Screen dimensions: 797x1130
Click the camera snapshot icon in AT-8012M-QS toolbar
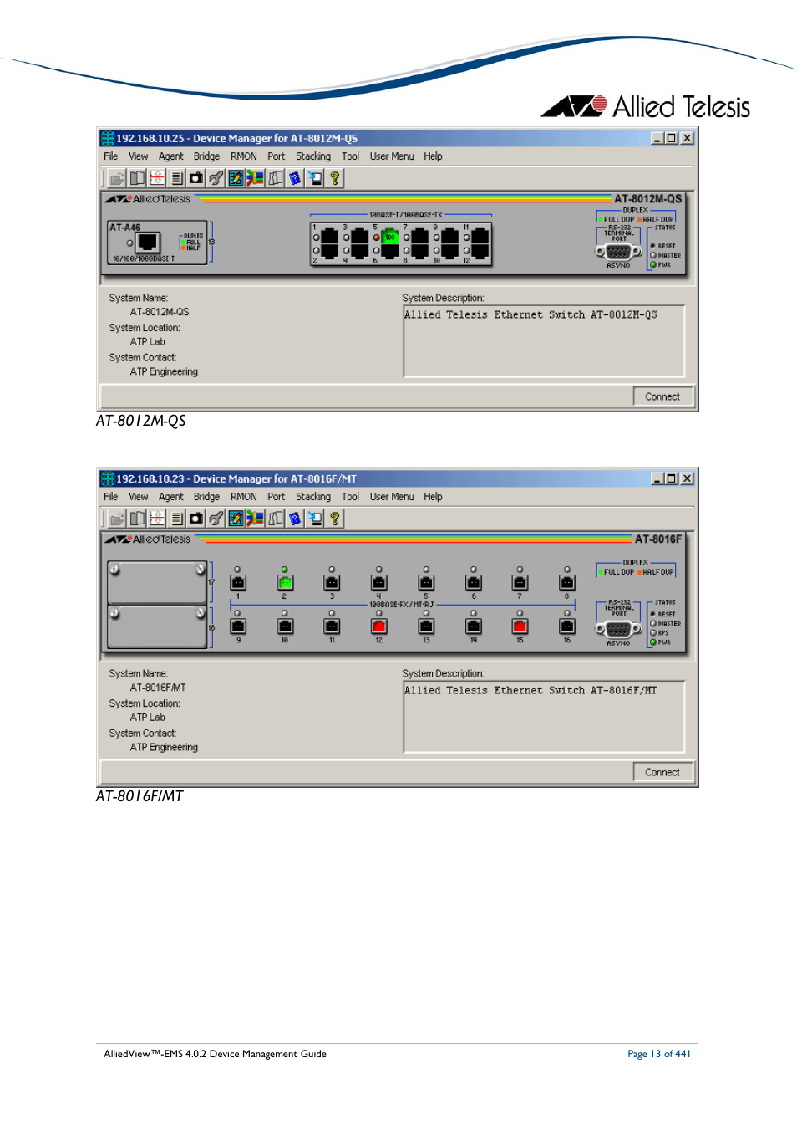click(196, 178)
